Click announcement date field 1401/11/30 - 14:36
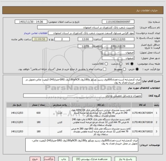Screen dimensions: 166x161 [31, 22]
